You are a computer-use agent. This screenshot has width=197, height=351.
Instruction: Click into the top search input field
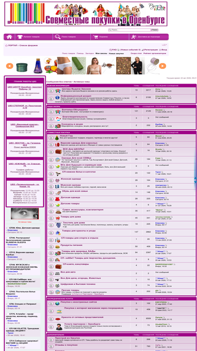click(x=130, y=30)
